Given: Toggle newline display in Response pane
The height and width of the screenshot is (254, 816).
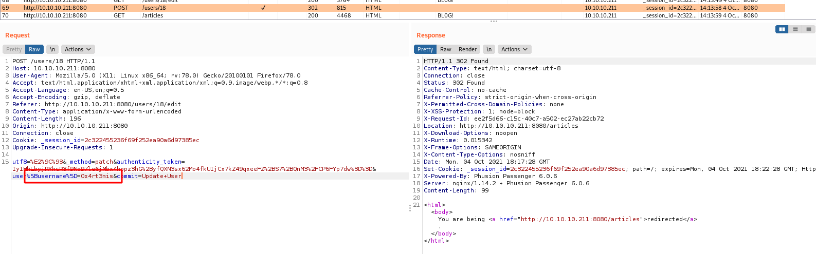Looking at the screenshot, I should pyautogui.click(x=489, y=49).
